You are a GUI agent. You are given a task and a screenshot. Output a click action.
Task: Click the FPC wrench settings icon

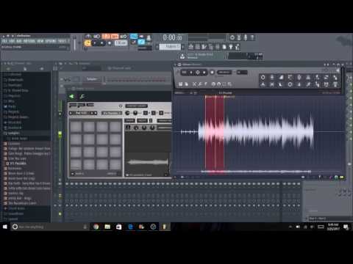pyautogui.click(x=82, y=97)
